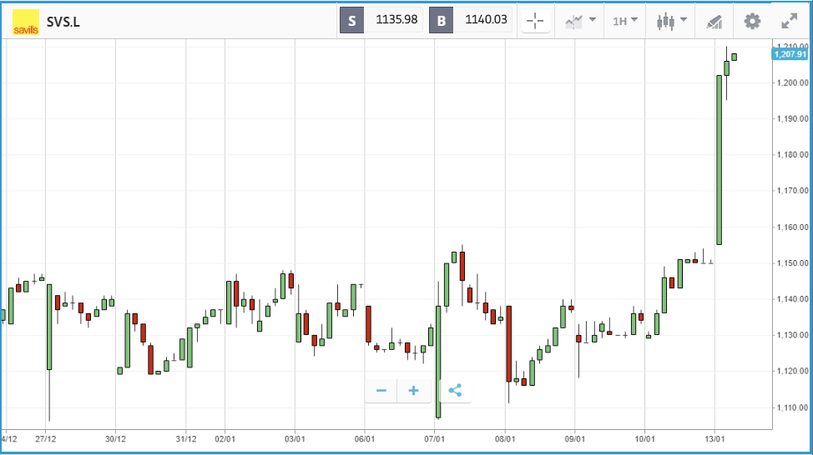Click the 27/12 date label
This screenshot has width=813, height=455.
(46, 439)
